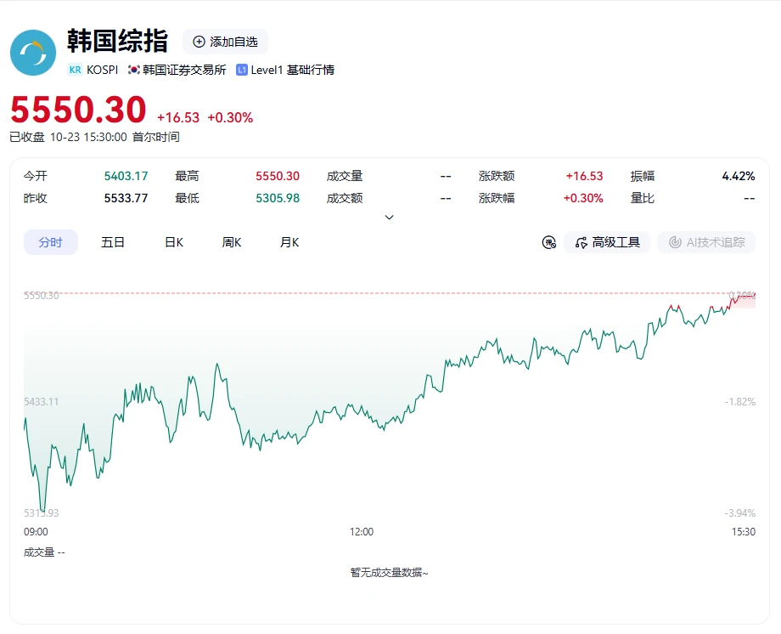The image size is (781, 634).
Task: Click the Level1 基础行情 label
Action: click(x=292, y=70)
